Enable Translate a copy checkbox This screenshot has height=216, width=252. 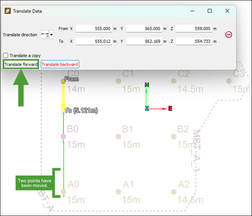[x=6, y=56]
